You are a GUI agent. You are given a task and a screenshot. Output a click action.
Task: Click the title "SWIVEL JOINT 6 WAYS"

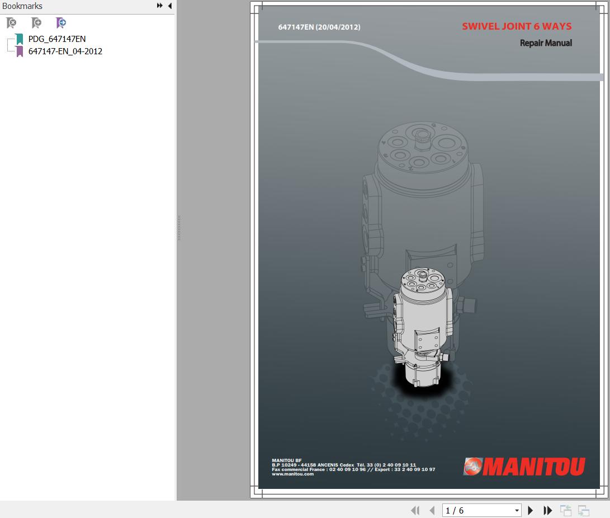coord(517,26)
